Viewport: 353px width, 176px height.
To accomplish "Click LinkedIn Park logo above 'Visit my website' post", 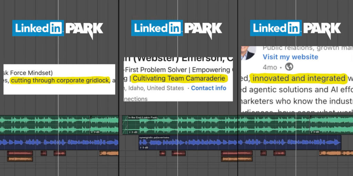I will coord(295,29).
